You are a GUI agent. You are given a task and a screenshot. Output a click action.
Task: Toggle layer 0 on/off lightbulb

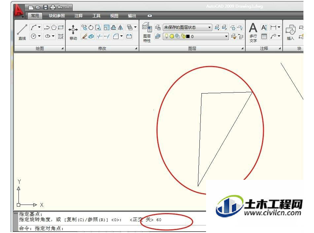(166, 36)
